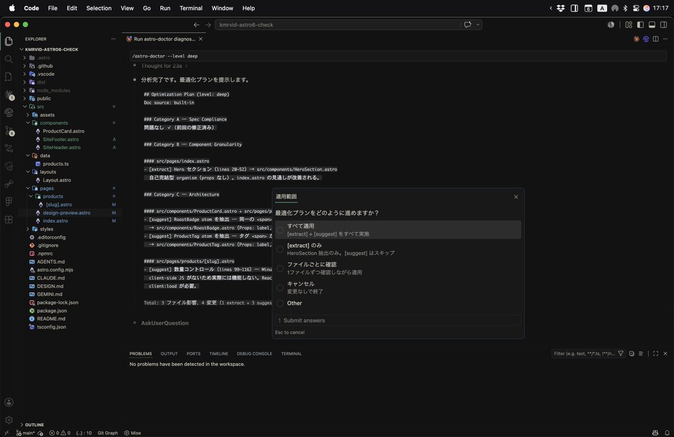This screenshot has height=437, width=674.
Task: Close the Run astro-doctor editor tab
Action: click(x=201, y=39)
